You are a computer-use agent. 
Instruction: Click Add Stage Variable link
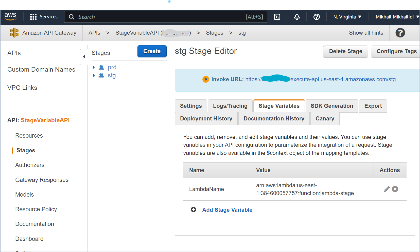point(227,210)
